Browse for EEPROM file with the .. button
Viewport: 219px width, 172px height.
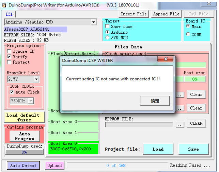[x=180, y=125]
